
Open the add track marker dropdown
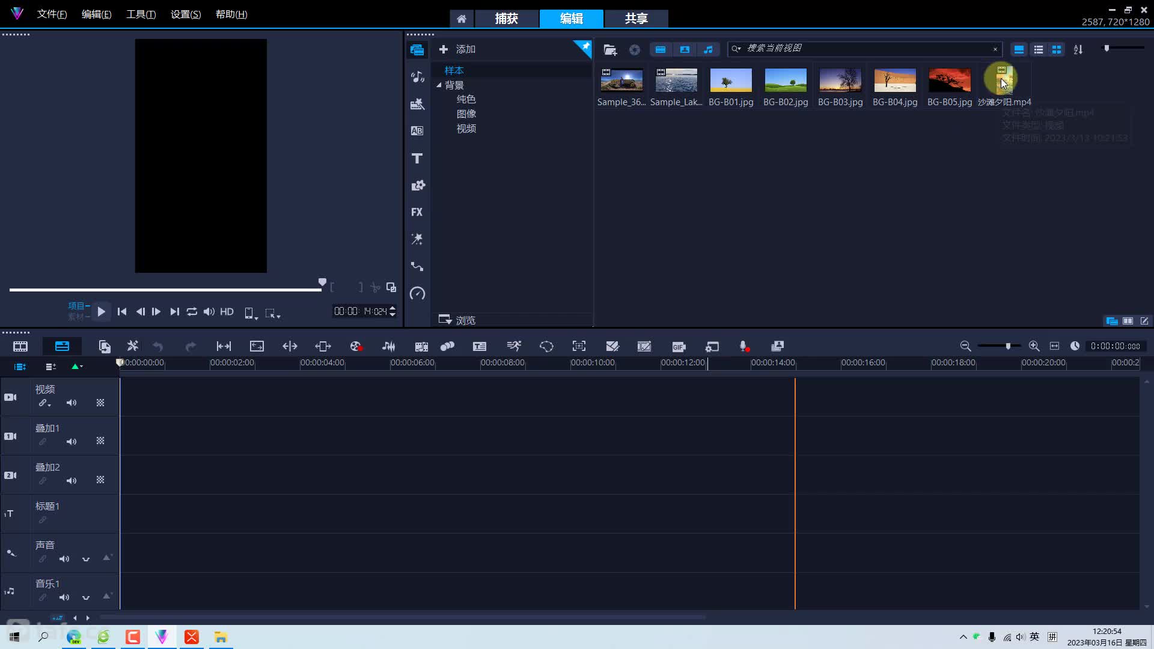click(x=77, y=367)
